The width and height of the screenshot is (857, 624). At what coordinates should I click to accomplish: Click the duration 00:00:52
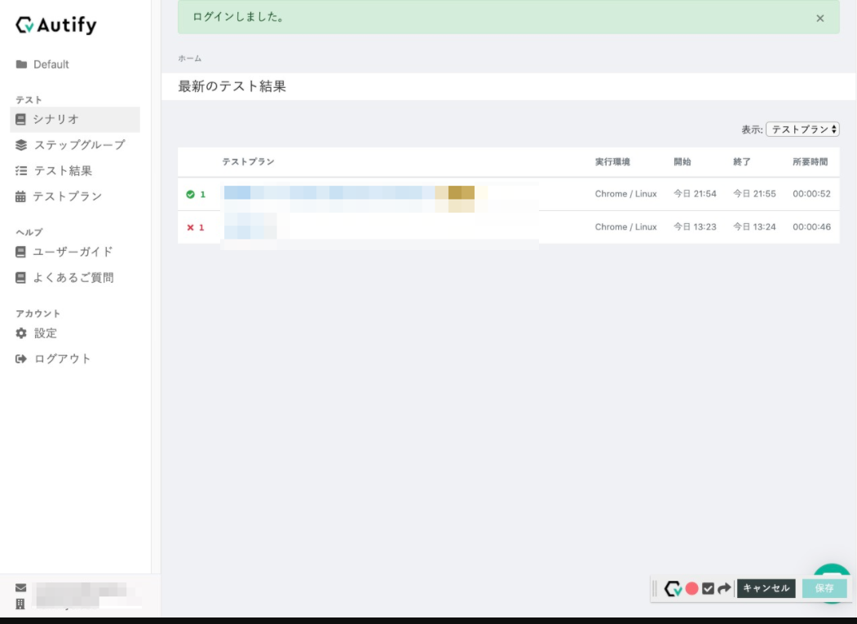pyautogui.click(x=811, y=194)
